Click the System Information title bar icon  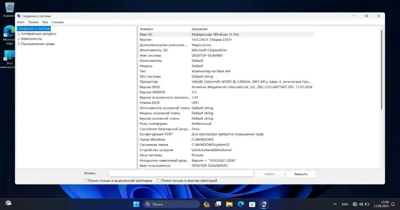tap(19, 16)
